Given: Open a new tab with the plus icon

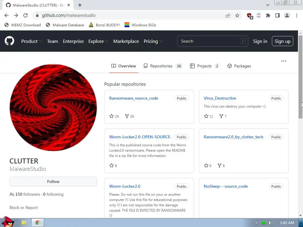Looking at the screenshot, I should point(80,5).
